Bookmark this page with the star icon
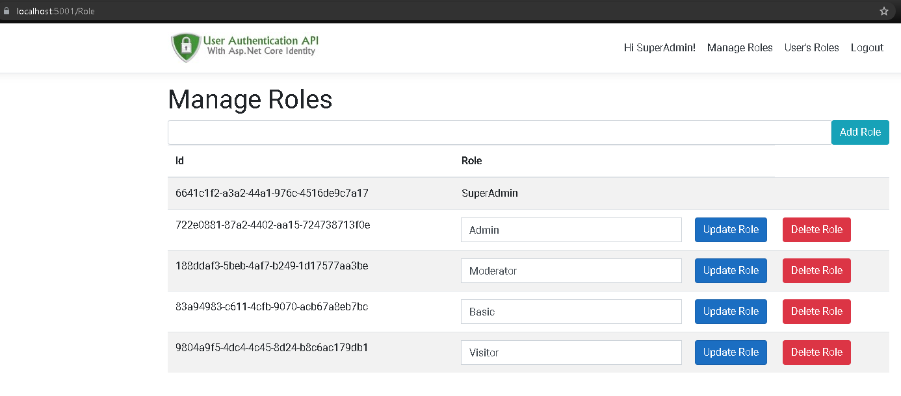Screen dimensions: 901x396 [883, 11]
